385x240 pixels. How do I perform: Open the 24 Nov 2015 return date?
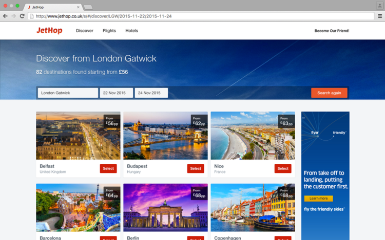point(151,93)
